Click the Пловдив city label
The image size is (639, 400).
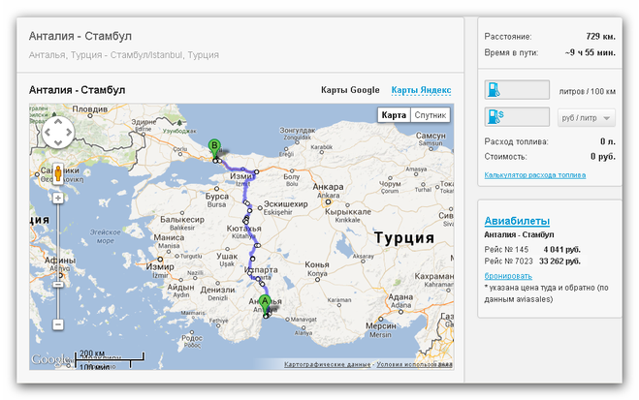click(x=89, y=109)
